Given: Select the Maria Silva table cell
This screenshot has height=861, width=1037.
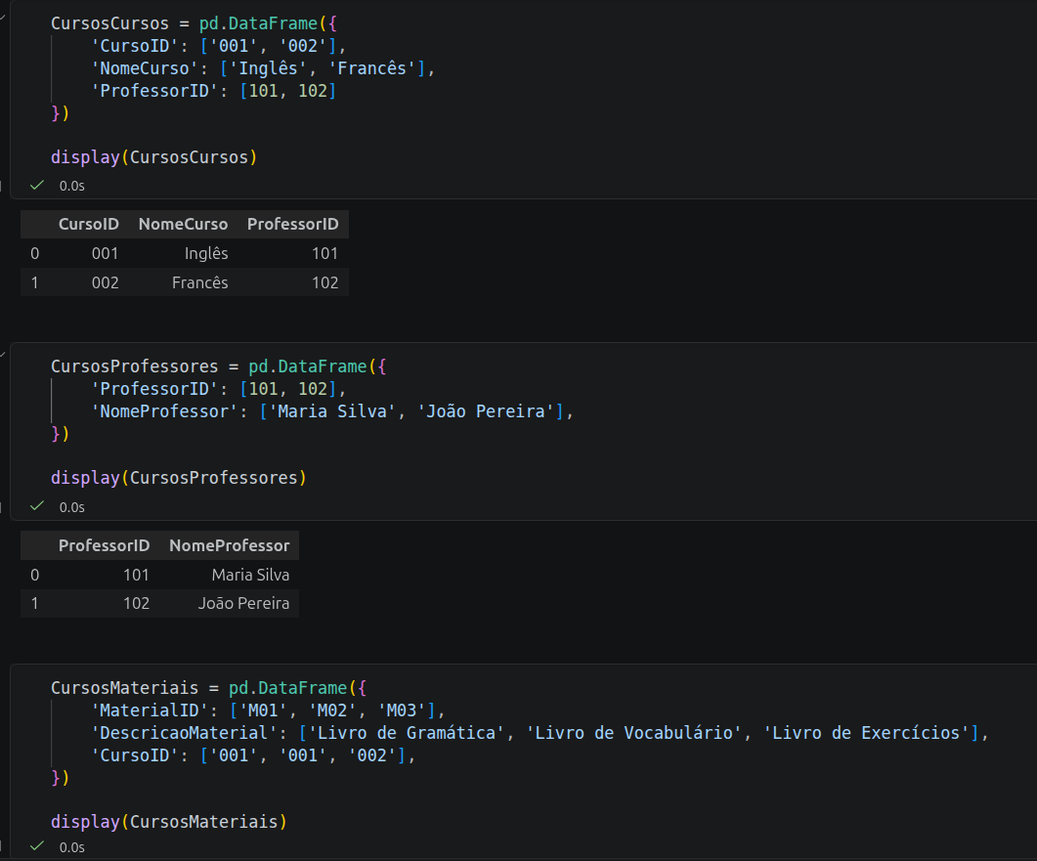Looking at the screenshot, I should [250, 576].
